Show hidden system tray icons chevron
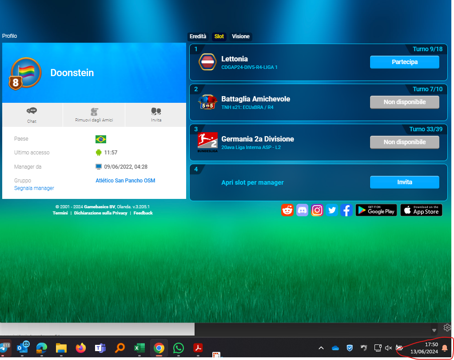The height and width of the screenshot is (360, 454). 321,348
